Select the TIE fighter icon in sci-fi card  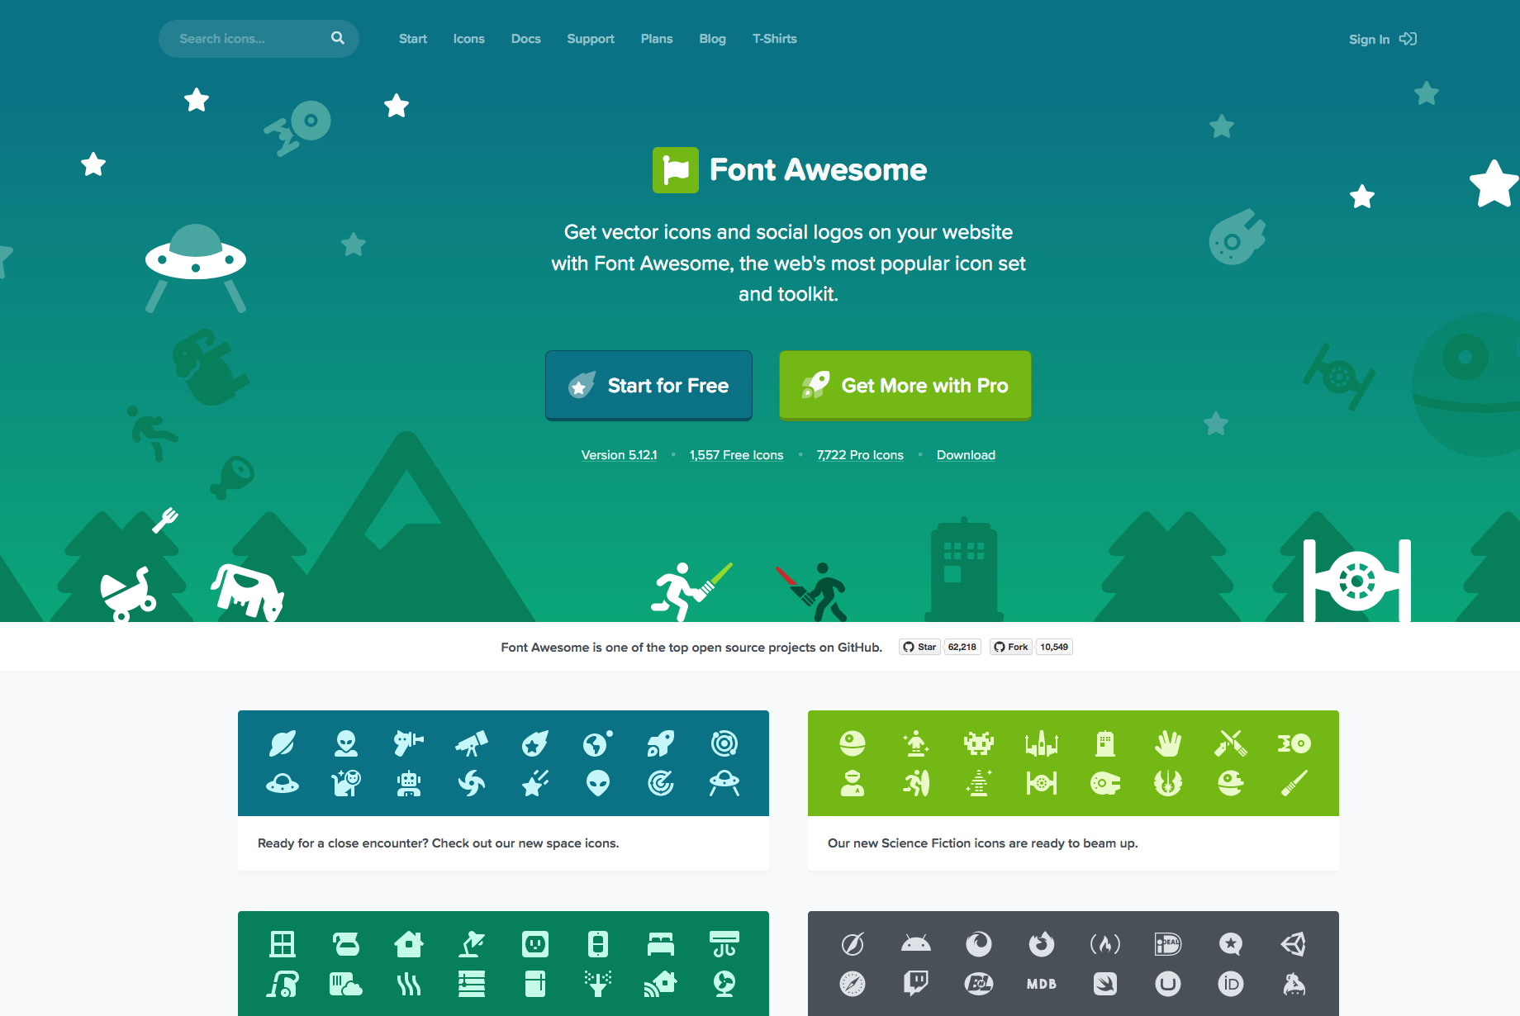click(x=1042, y=782)
